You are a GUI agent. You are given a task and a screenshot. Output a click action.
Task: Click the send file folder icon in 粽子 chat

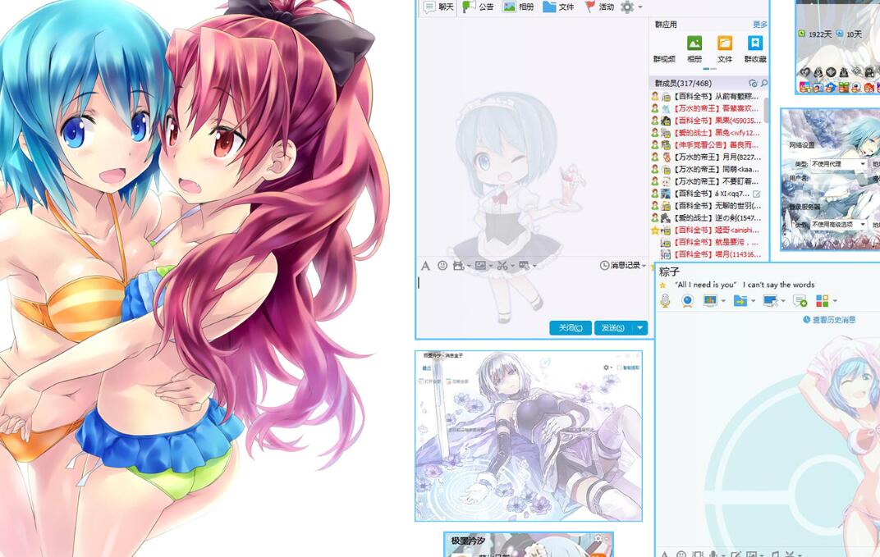(740, 301)
